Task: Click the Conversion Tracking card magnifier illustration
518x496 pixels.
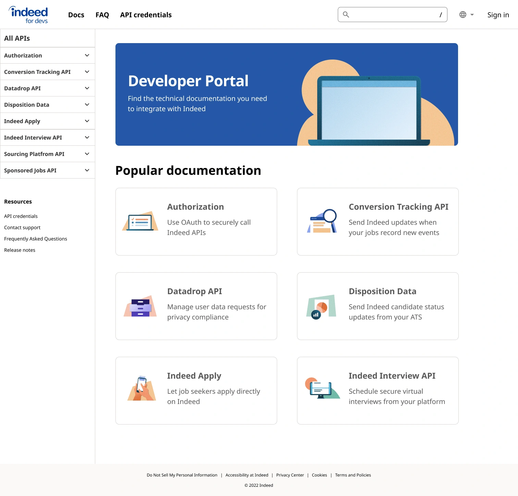Action: click(322, 221)
